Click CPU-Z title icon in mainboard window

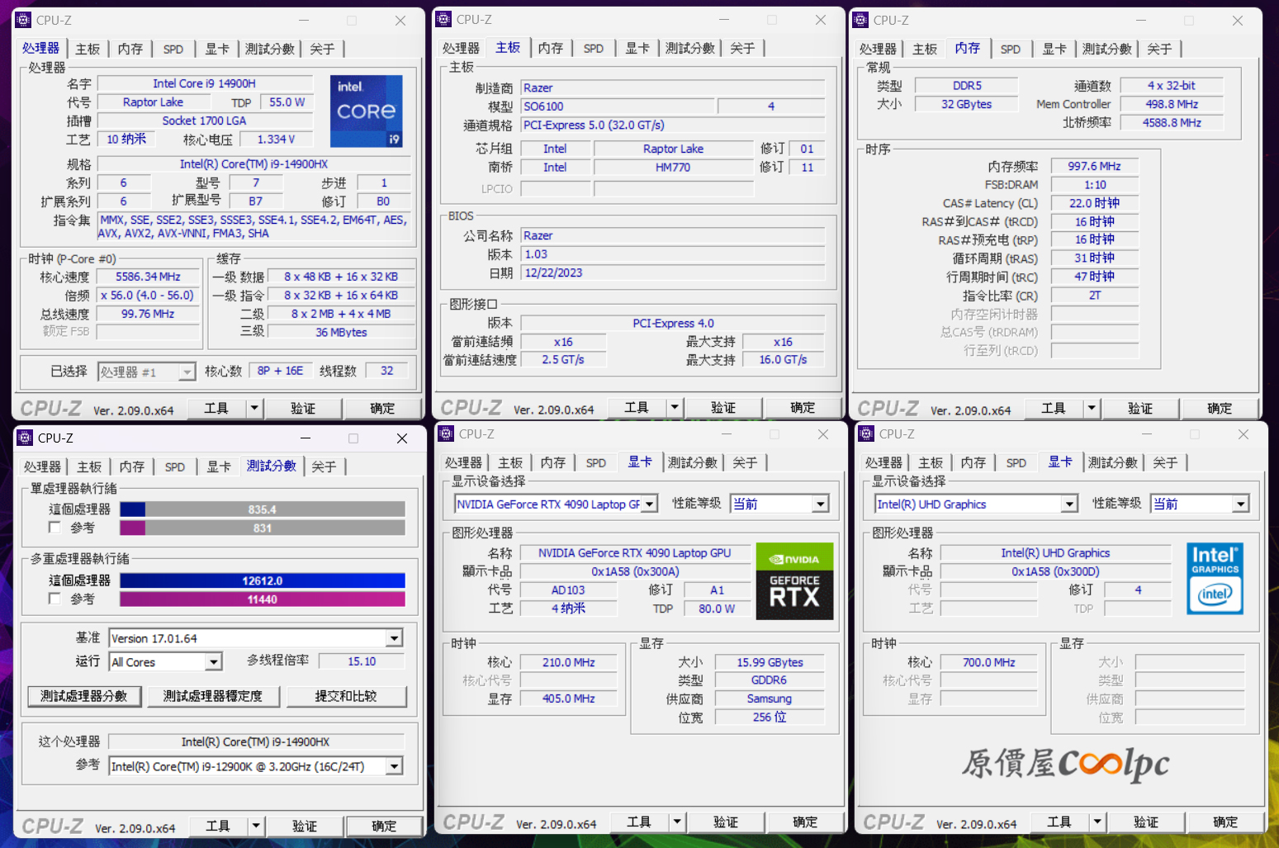[x=444, y=19]
